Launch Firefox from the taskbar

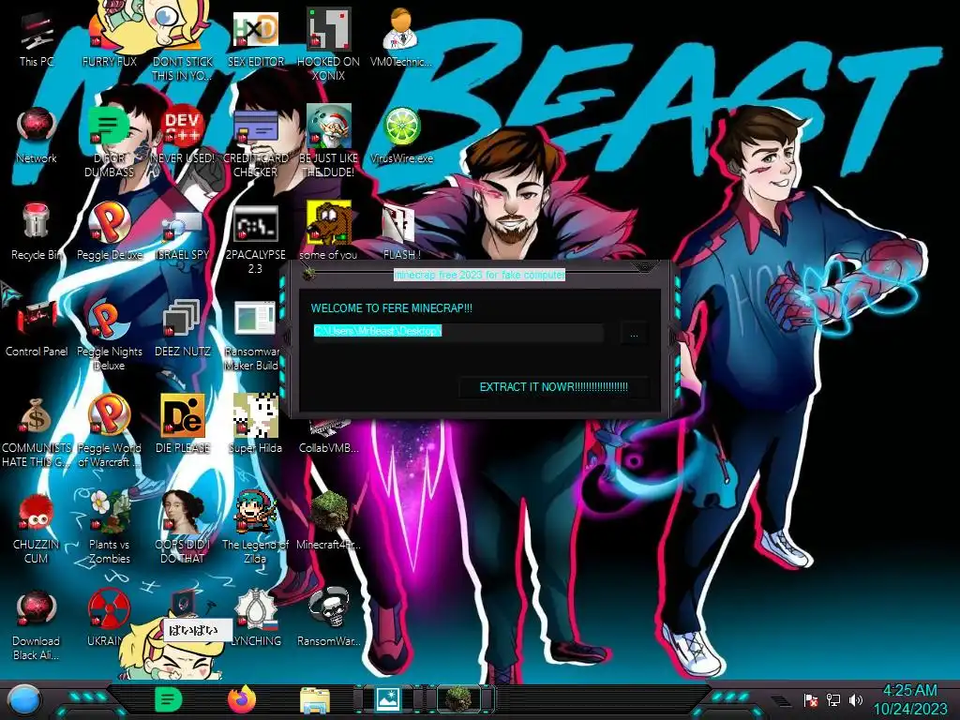pyautogui.click(x=242, y=699)
